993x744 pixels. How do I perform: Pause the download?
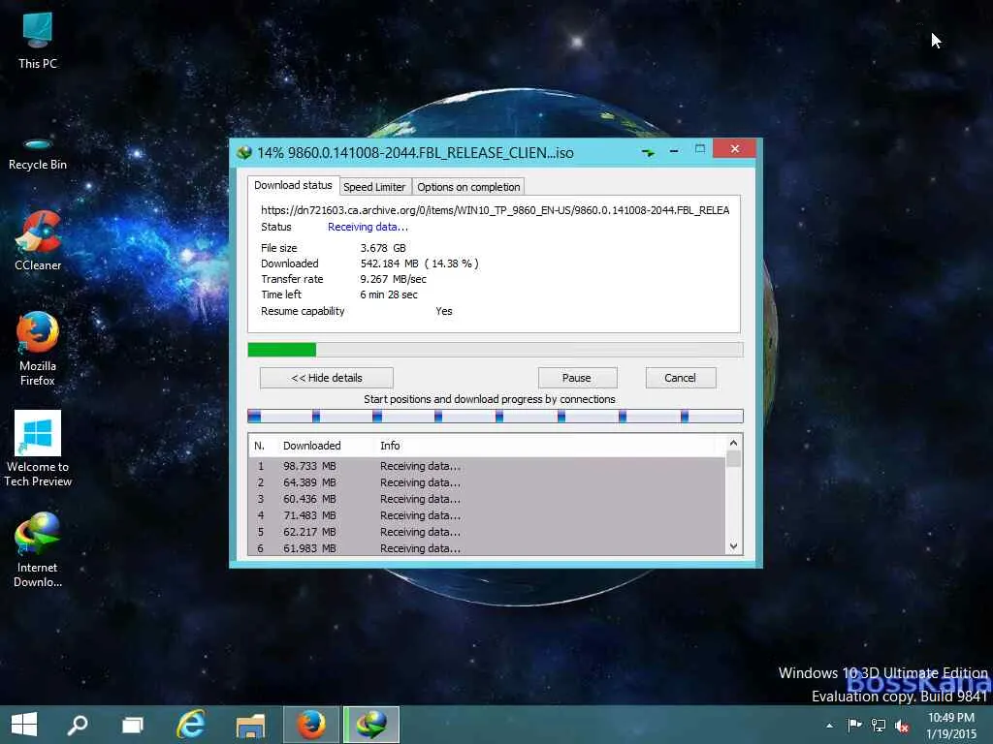[x=577, y=378]
